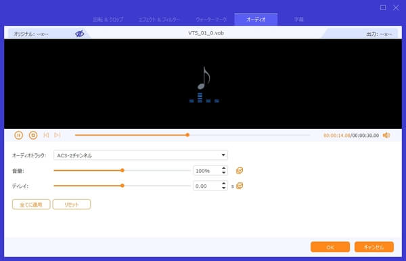The width and height of the screenshot is (406, 261).
Task: Increase volume with the up stepper arrow
Action: click(x=224, y=168)
